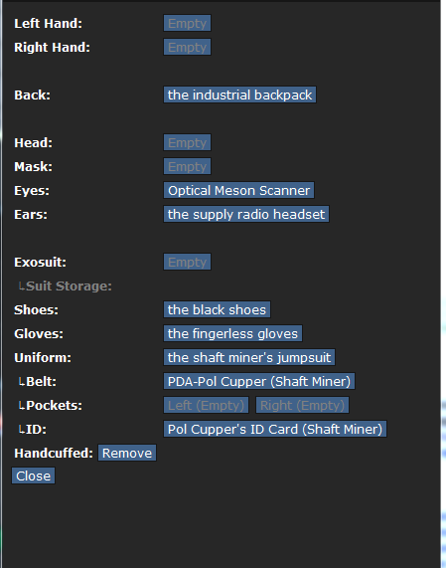
Task: Click the PDA-Pol Cupper belt item
Action: pos(259,381)
